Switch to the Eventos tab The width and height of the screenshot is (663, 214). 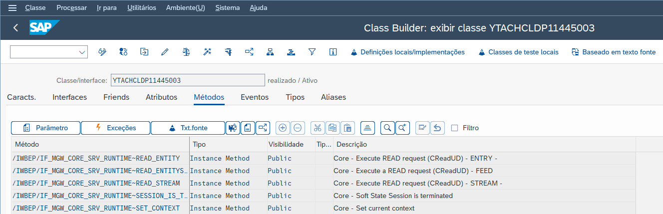[255, 97]
